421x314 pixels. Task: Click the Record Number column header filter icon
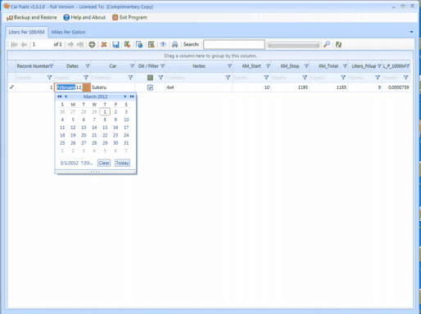tap(51, 66)
